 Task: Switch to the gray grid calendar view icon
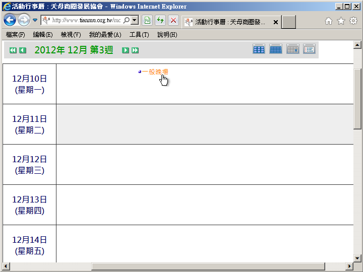click(x=292, y=49)
